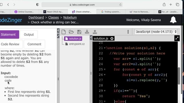Open the Dashboard breadcrumb link
This screenshot has height=103, width=184.
36,17
